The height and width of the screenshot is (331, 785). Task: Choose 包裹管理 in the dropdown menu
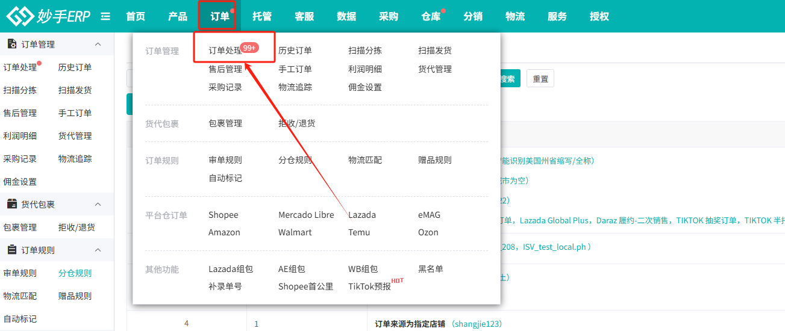[225, 123]
